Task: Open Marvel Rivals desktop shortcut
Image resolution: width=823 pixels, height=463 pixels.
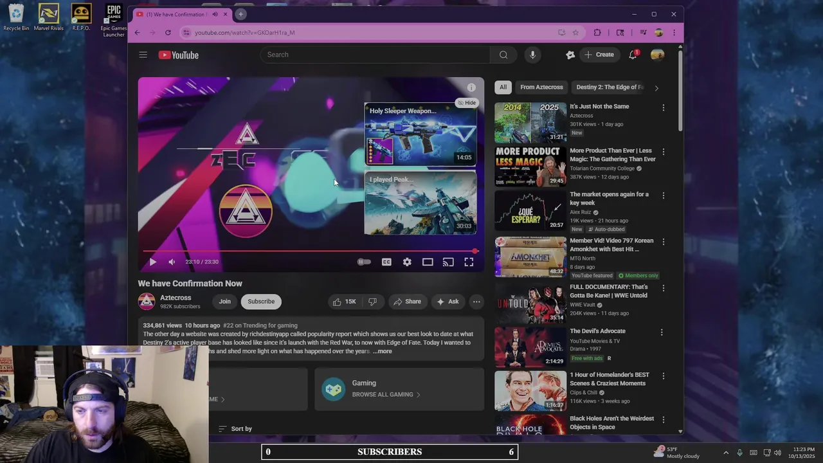Action: point(49,17)
